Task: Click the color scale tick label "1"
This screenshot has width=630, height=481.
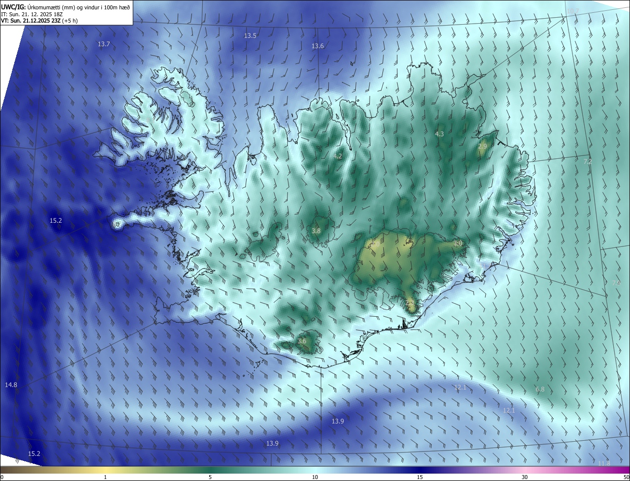Action: point(105,478)
